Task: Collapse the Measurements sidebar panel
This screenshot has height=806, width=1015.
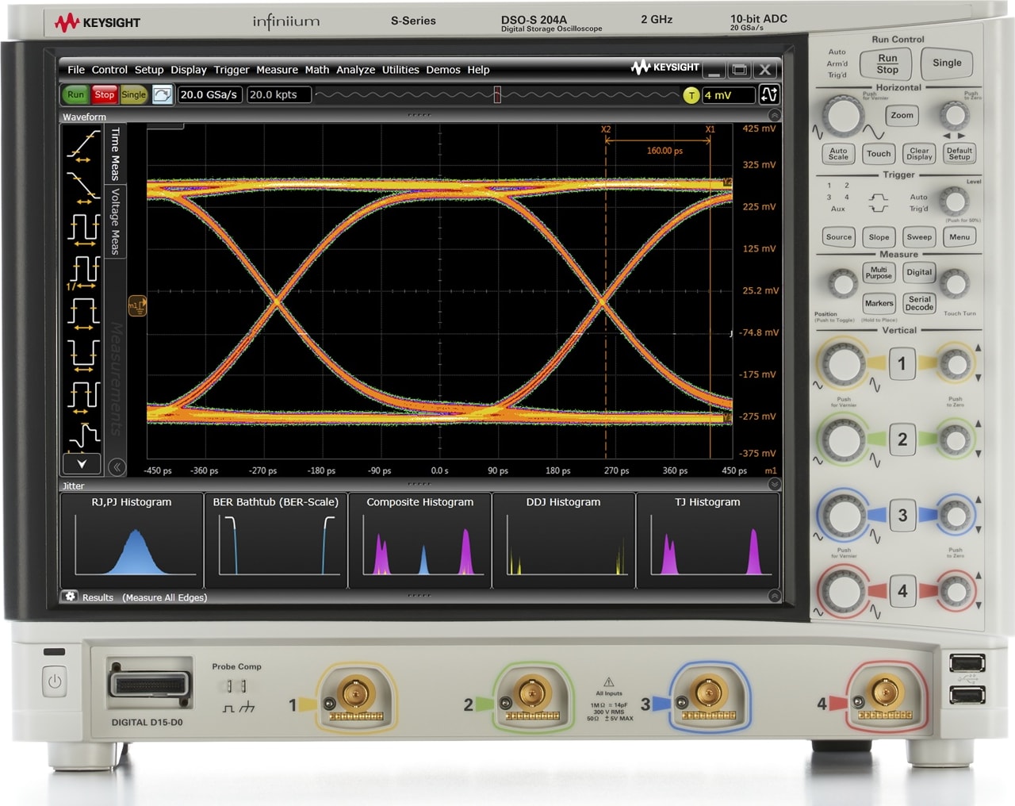Action: click(117, 466)
